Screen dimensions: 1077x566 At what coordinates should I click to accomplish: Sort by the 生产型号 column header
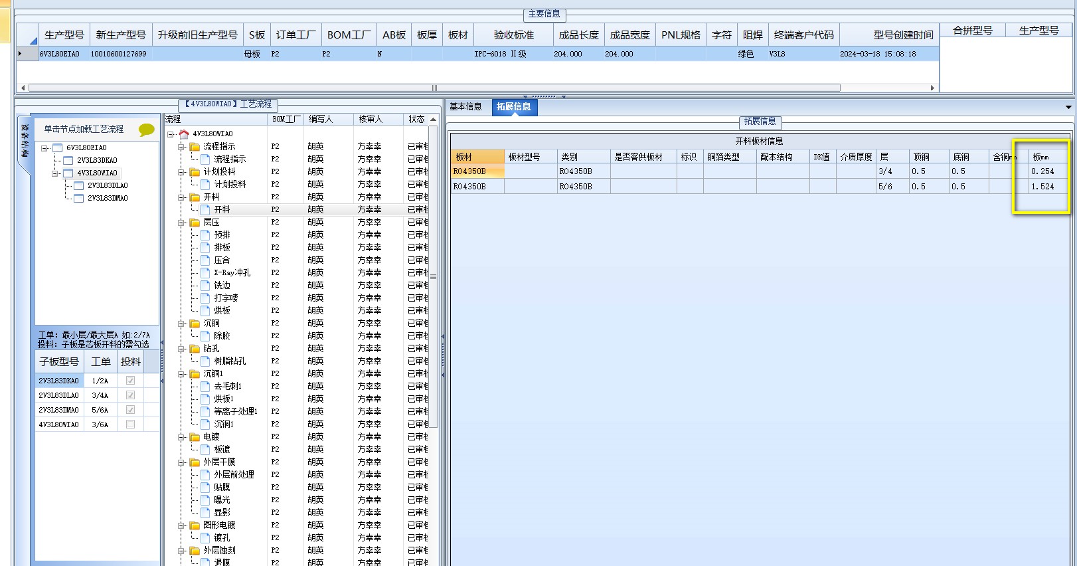pos(64,35)
